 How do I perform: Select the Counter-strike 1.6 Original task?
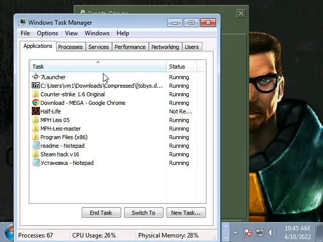[x=73, y=94]
